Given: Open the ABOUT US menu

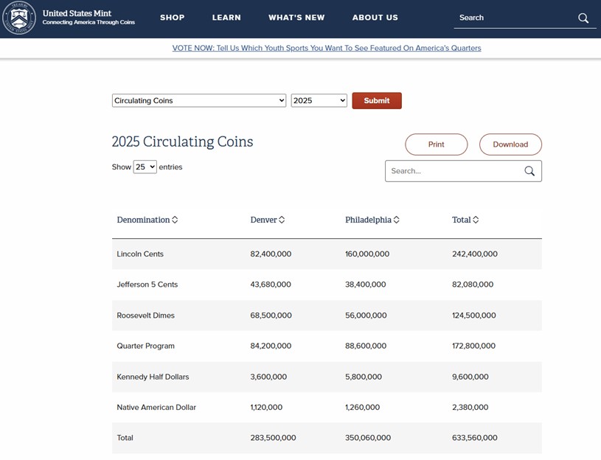Looking at the screenshot, I should [x=375, y=18].
